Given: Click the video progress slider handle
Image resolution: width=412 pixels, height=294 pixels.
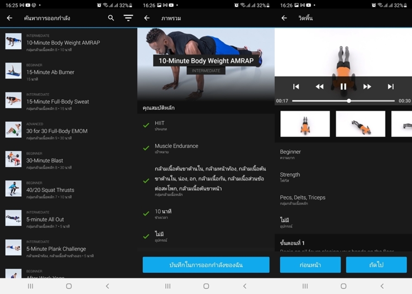Looking at the screenshot, I should 349,101.
